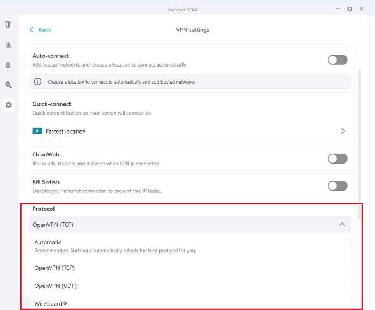Viewport: 375px width, 310px height.
Task: Open Fastest location quick-connect chevron
Action: (343, 131)
